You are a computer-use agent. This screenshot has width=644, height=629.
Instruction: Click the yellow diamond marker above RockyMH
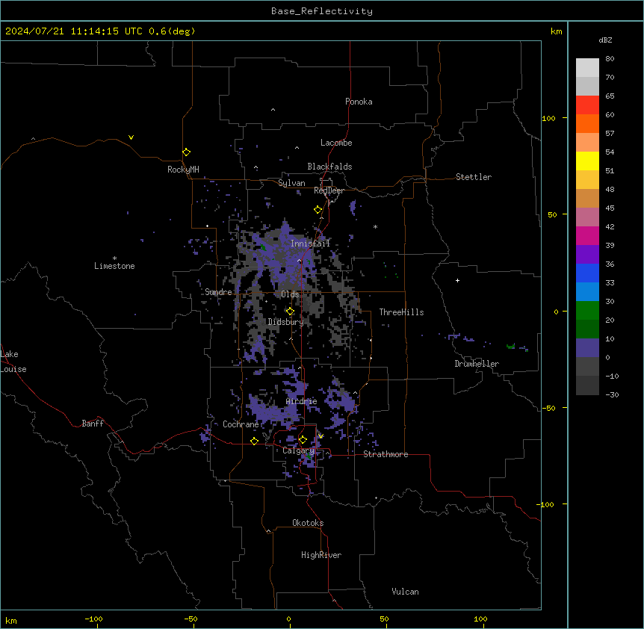(x=187, y=152)
